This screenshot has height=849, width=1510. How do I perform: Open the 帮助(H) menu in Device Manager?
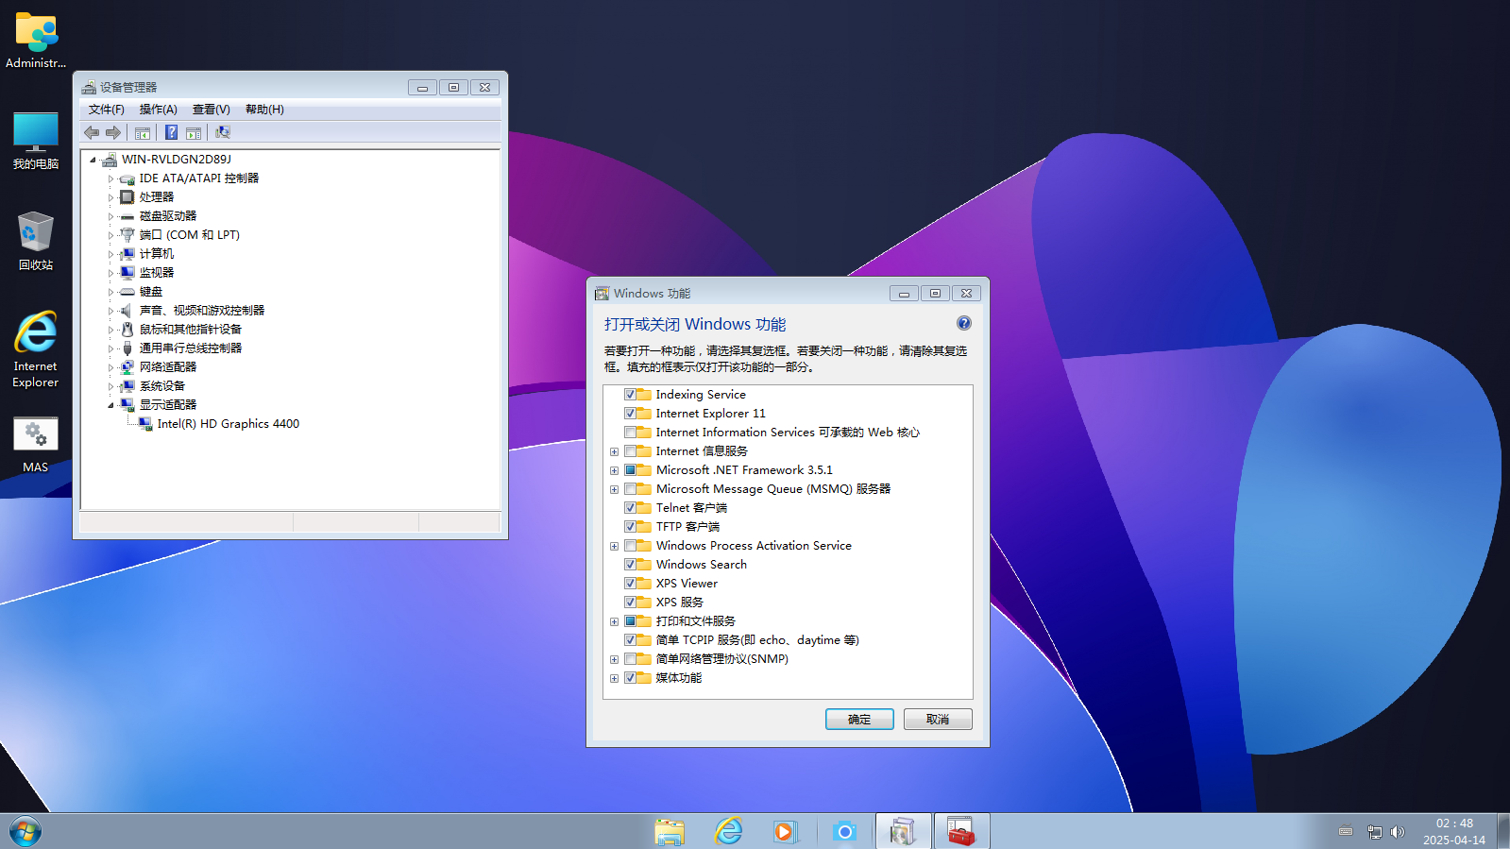(264, 110)
